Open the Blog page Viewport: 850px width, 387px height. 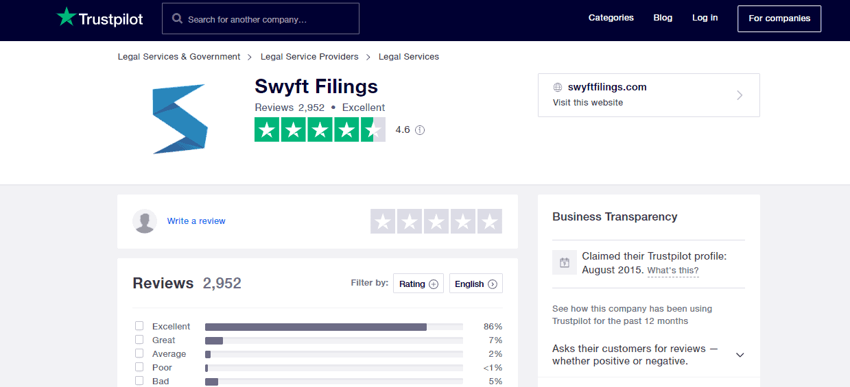click(663, 18)
